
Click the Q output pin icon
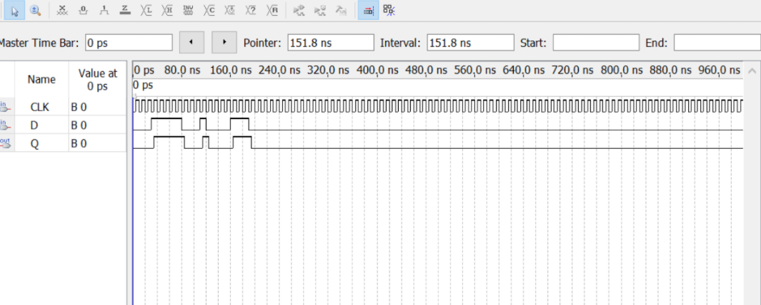[5, 143]
